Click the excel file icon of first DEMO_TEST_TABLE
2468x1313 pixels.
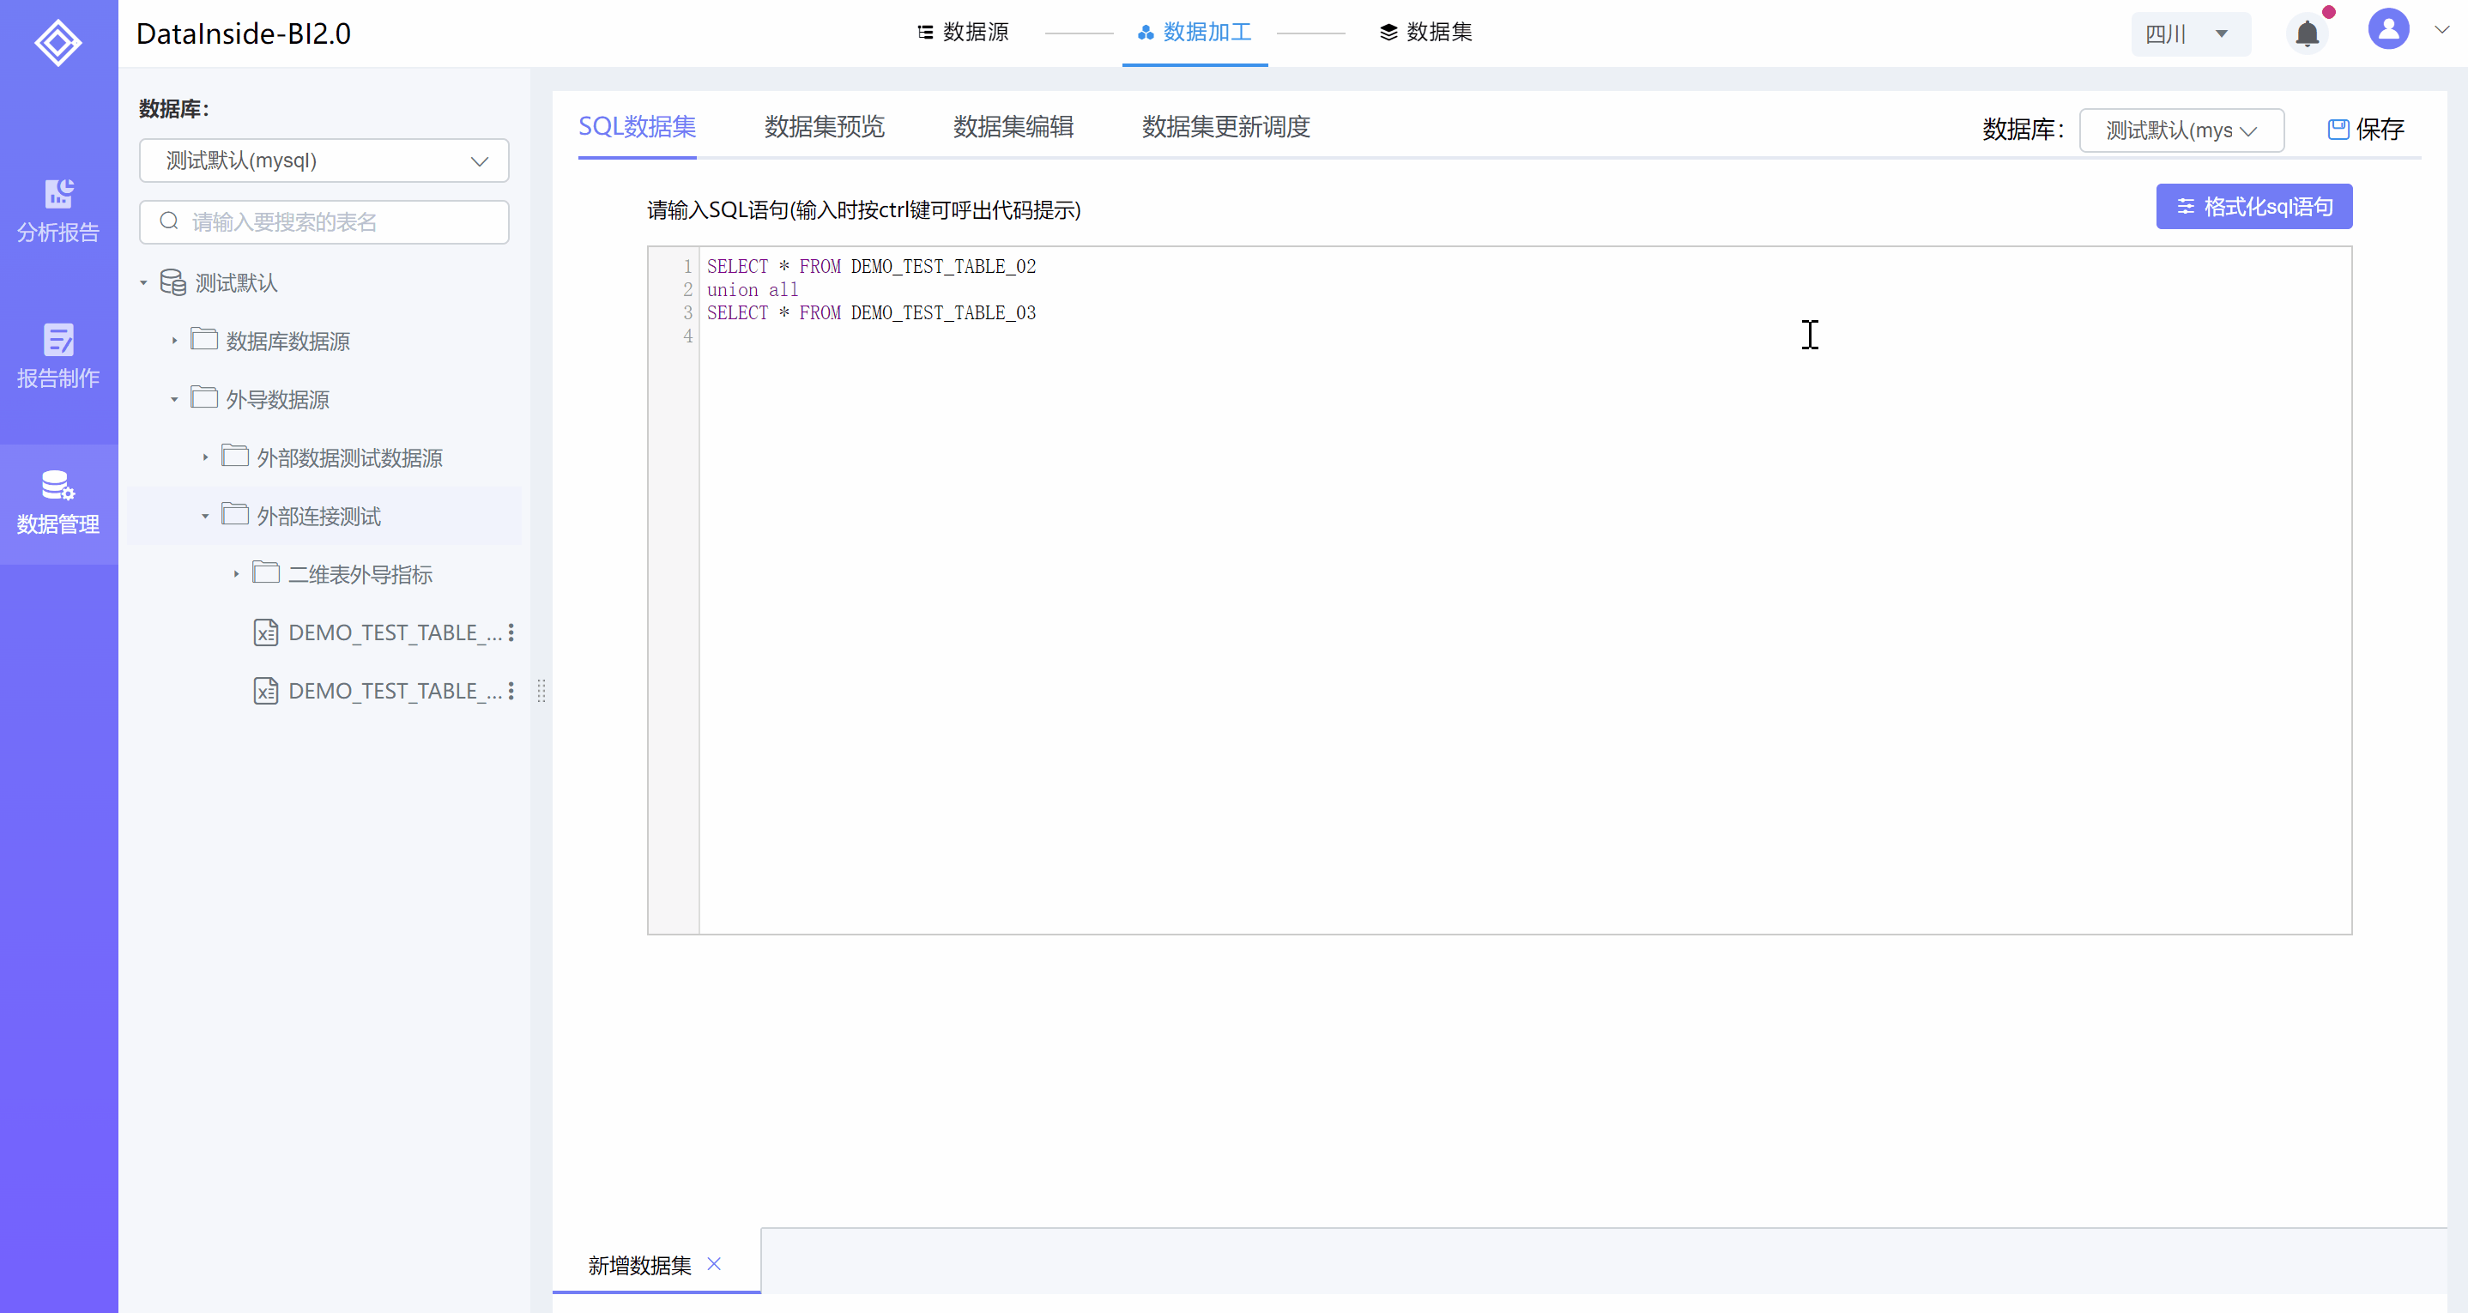265,632
